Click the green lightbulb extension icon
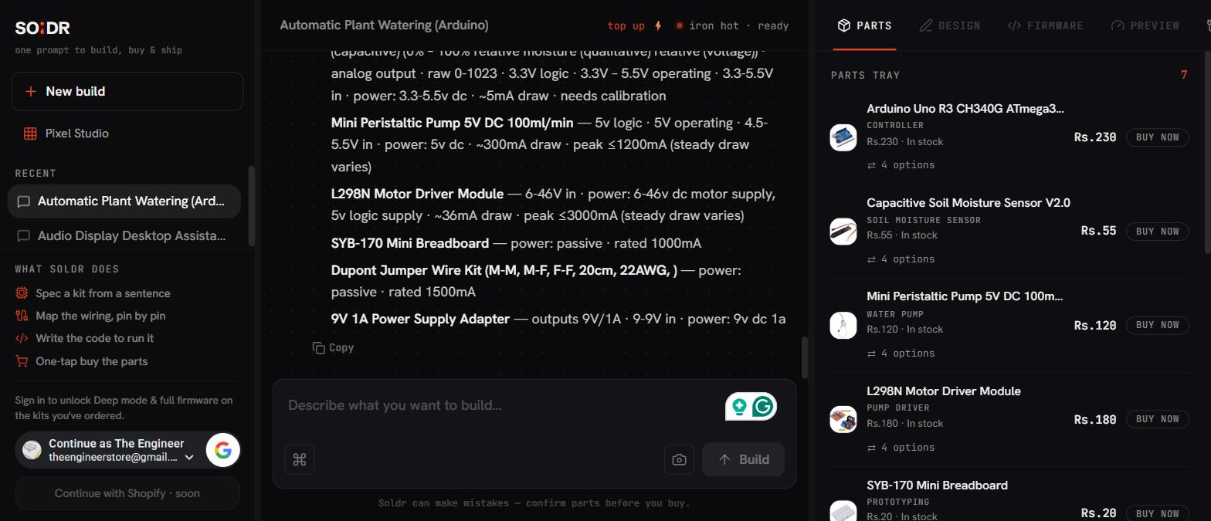This screenshot has height=521, width=1211. point(739,406)
